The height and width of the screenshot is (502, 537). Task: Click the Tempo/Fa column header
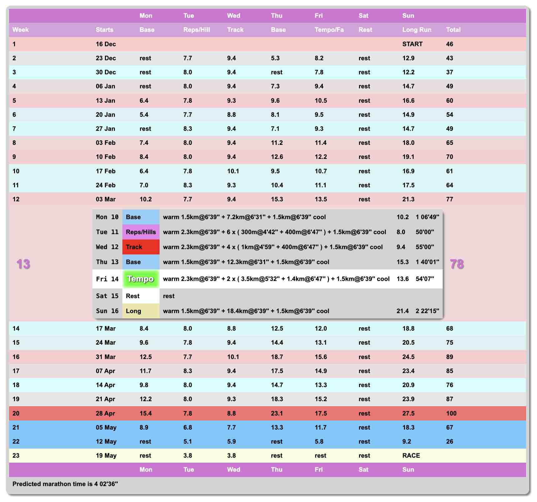(329, 30)
